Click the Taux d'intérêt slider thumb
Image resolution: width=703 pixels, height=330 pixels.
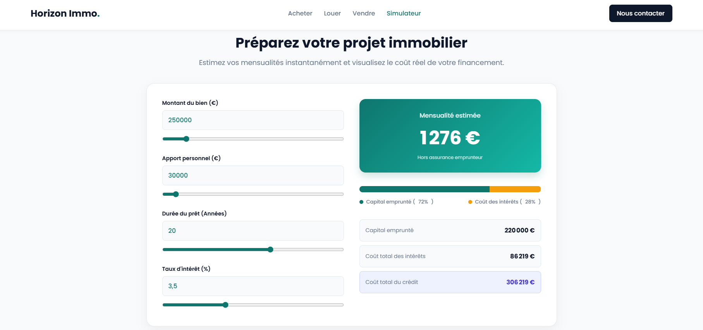tap(225, 305)
